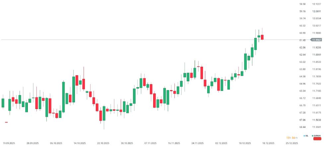Viewport: 324px width, 147px height.
Task: Click the 58.58 oil scale value
Action: point(302,4)
